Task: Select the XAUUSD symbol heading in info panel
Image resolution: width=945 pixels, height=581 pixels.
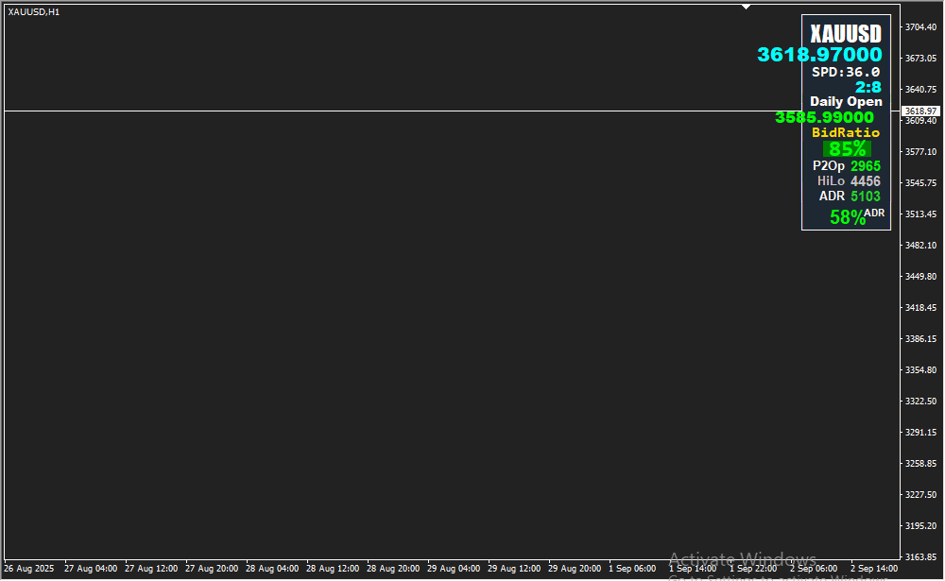Action: pos(846,33)
